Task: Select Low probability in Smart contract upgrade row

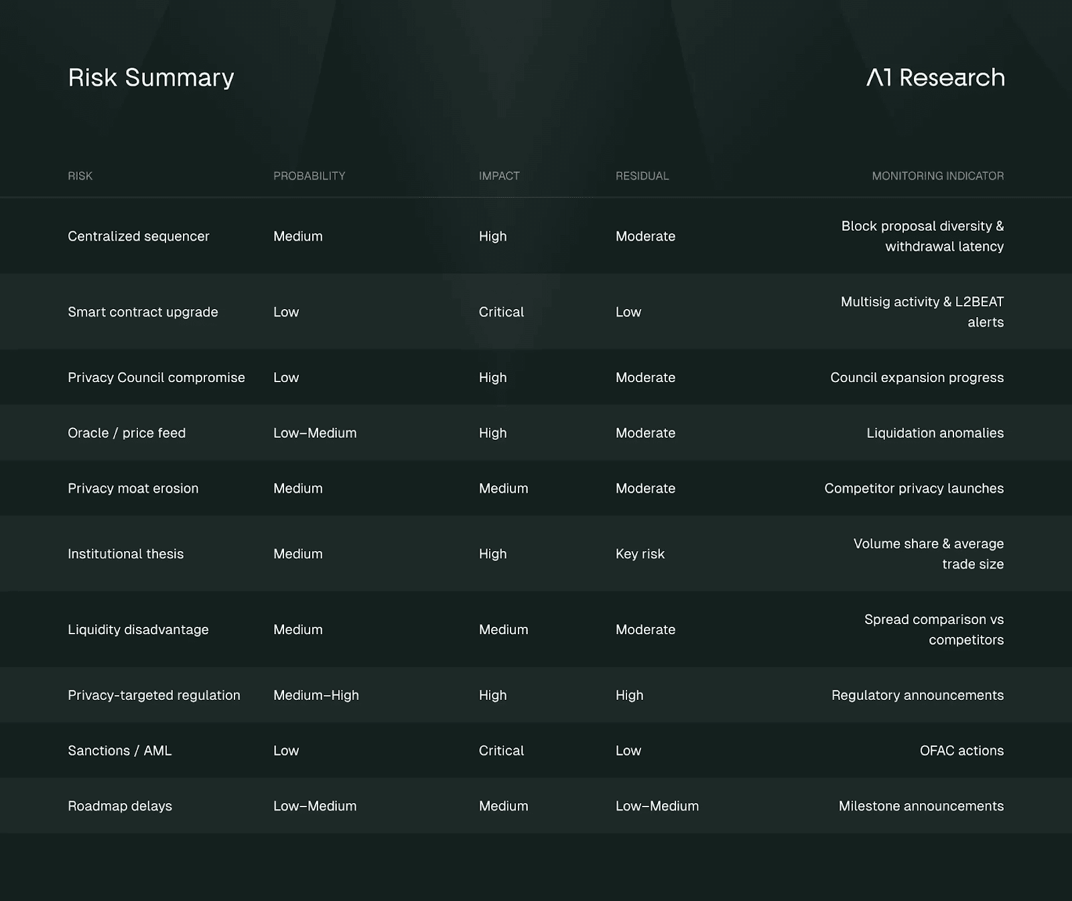Action: pyautogui.click(x=286, y=312)
